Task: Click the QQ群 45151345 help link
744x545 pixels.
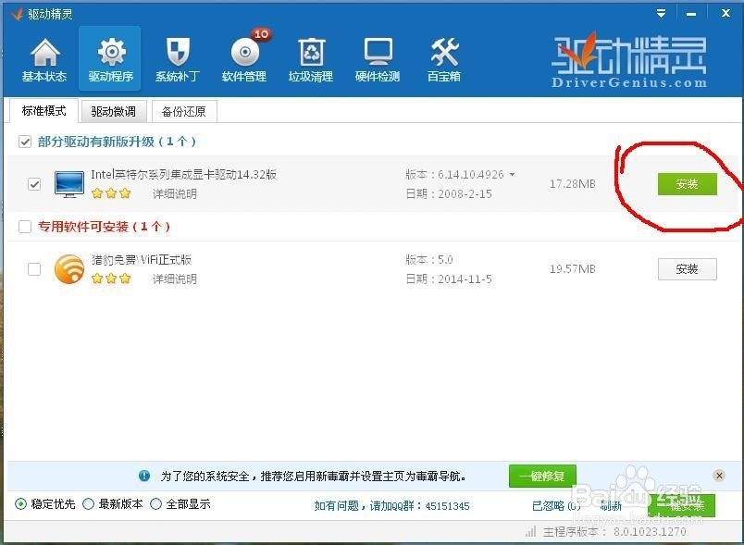Action: pos(392,505)
